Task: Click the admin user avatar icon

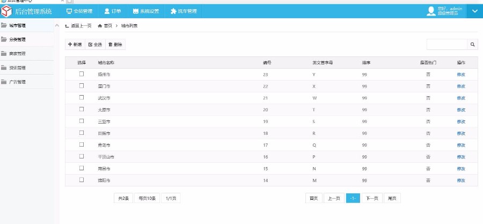Action: pos(431,11)
